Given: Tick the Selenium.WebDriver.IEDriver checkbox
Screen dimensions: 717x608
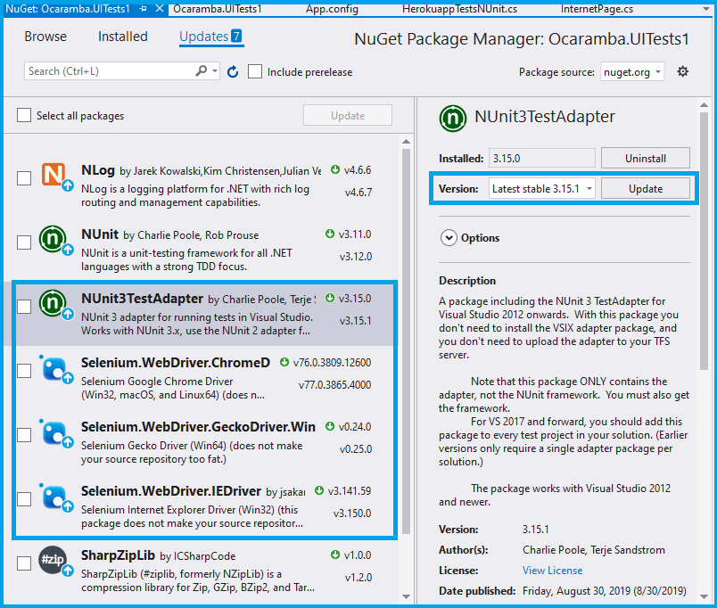Looking at the screenshot, I should (x=24, y=499).
